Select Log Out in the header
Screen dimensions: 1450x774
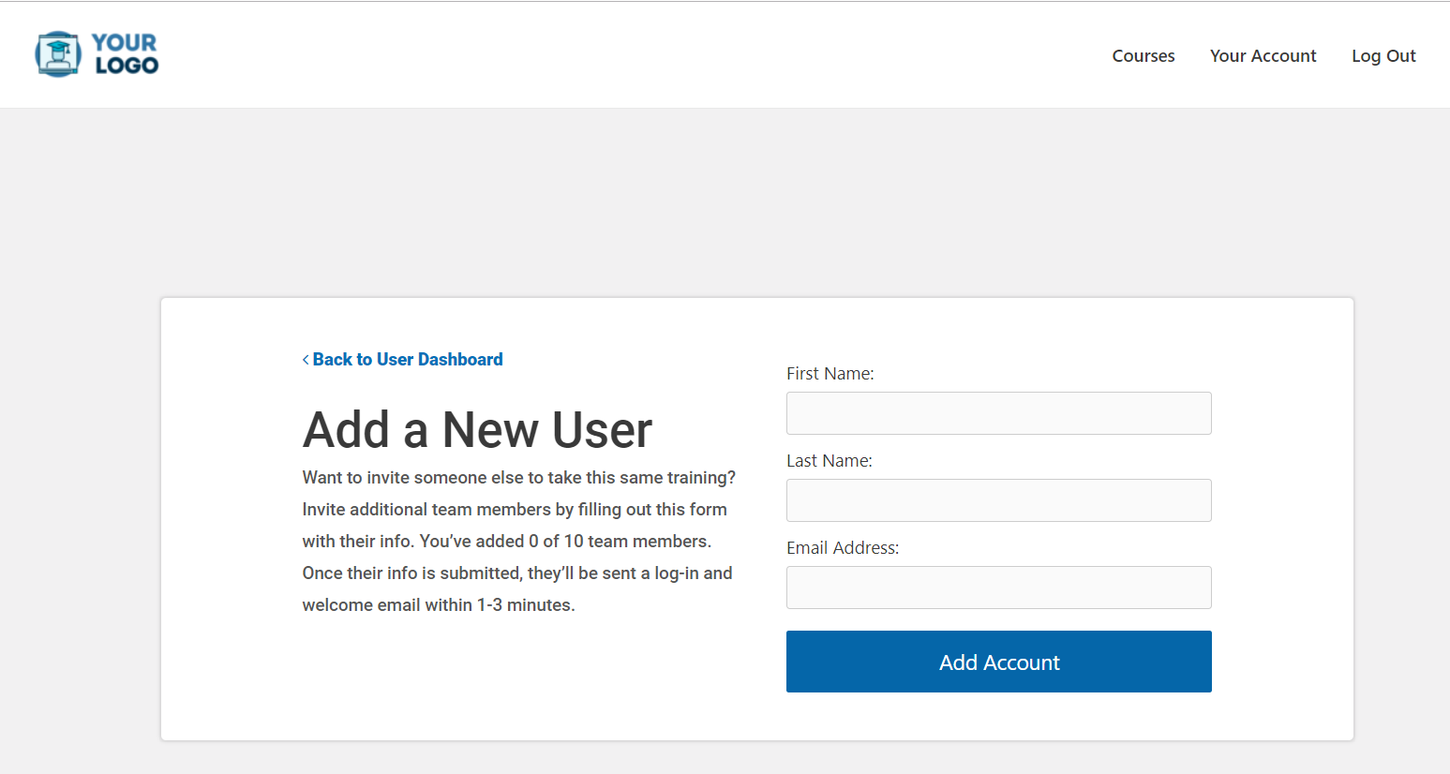pos(1383,56)
